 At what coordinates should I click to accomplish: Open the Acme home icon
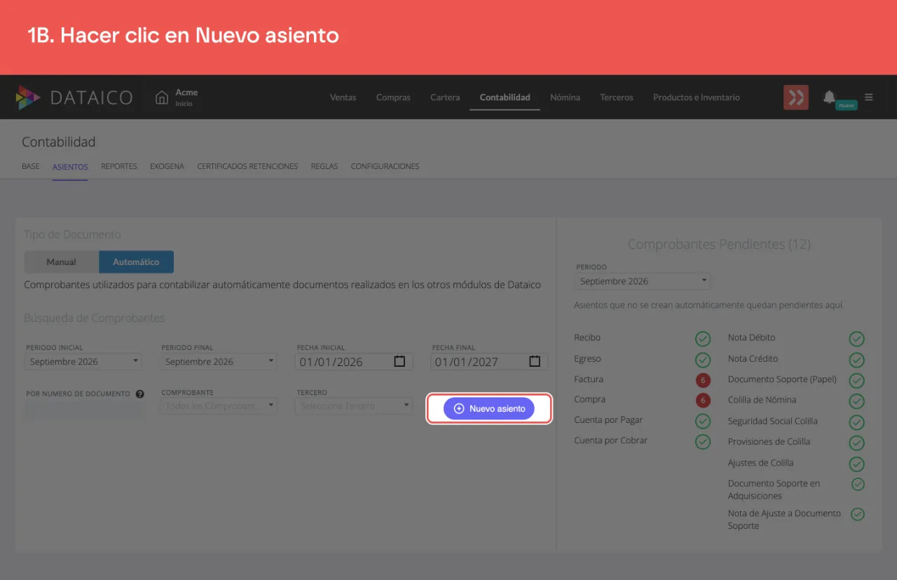pyautogui.click(x=162, y=97)
